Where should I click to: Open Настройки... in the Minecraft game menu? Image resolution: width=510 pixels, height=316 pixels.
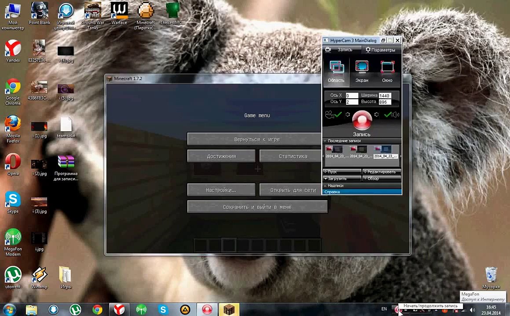point(221,190)
